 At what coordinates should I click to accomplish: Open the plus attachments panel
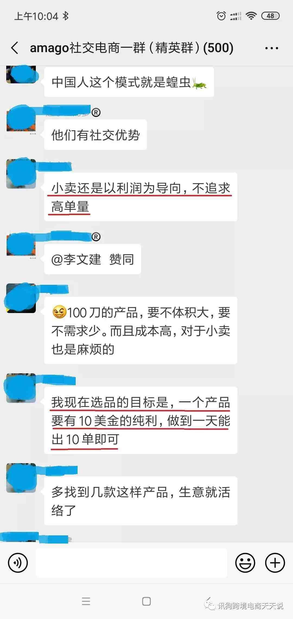pos(275,563)
